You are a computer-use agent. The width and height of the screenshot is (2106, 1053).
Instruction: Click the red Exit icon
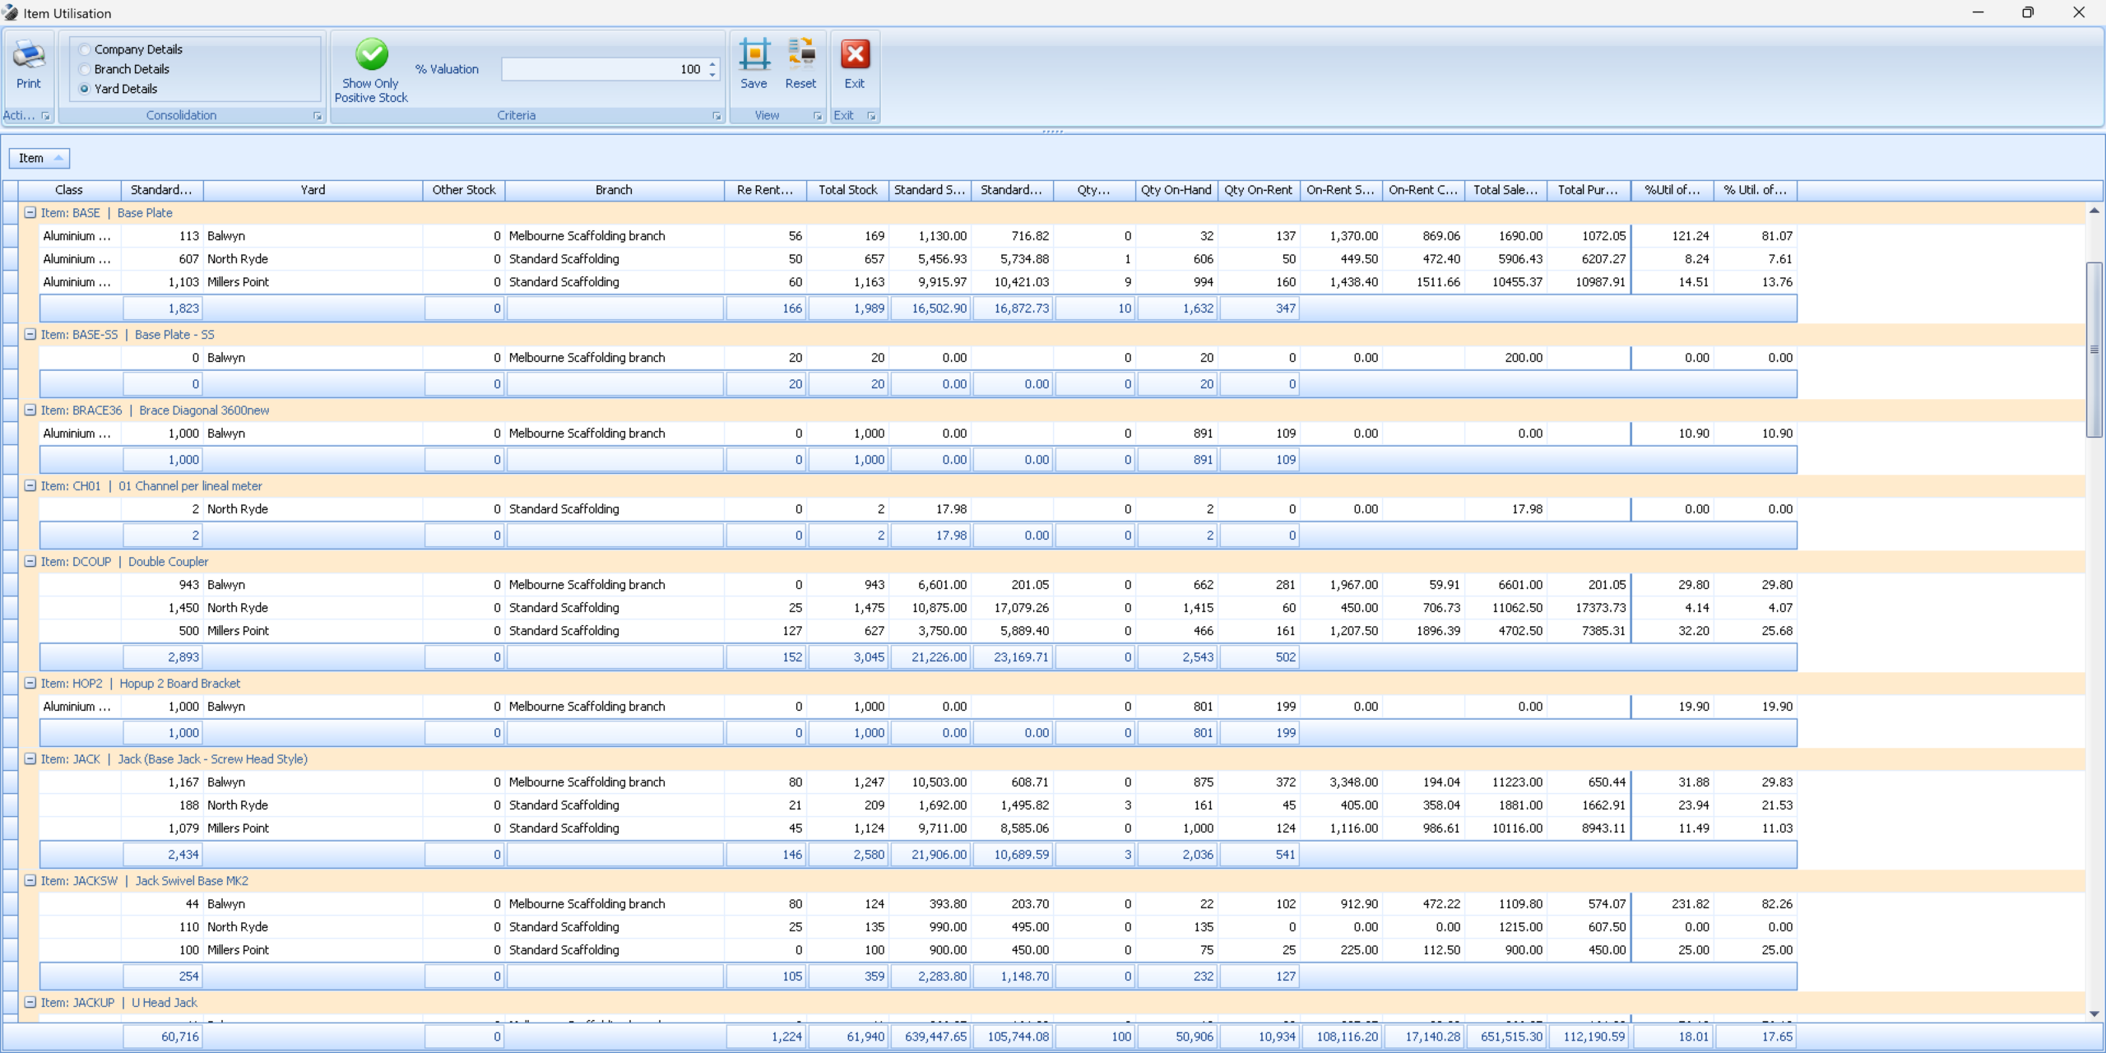pyautogui.click(x=855, y=56)
